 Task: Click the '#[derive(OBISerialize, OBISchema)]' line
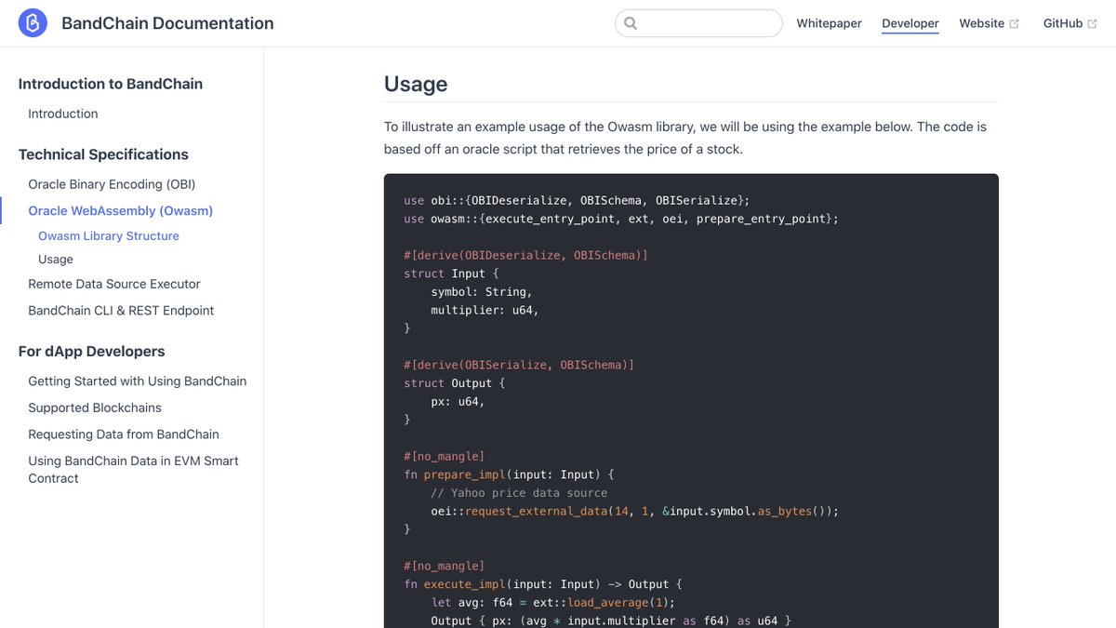pyautogui.click(x=519, y=365)
